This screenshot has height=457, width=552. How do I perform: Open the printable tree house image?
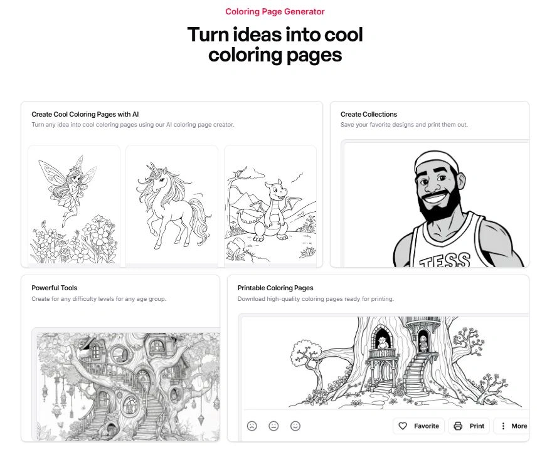[385, 363]
